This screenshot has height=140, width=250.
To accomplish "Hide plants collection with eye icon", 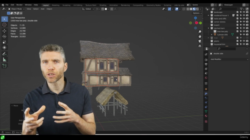I will [x=244, y=41].
